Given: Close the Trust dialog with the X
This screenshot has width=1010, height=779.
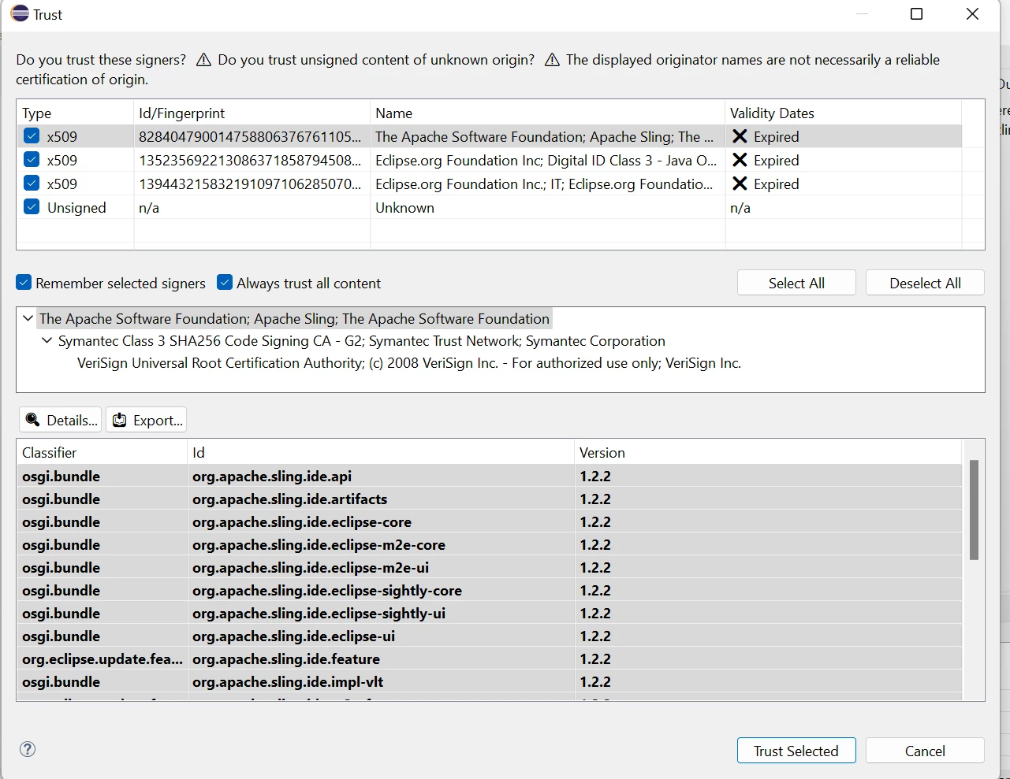Looking at the screenshot, I should (972, 14).
